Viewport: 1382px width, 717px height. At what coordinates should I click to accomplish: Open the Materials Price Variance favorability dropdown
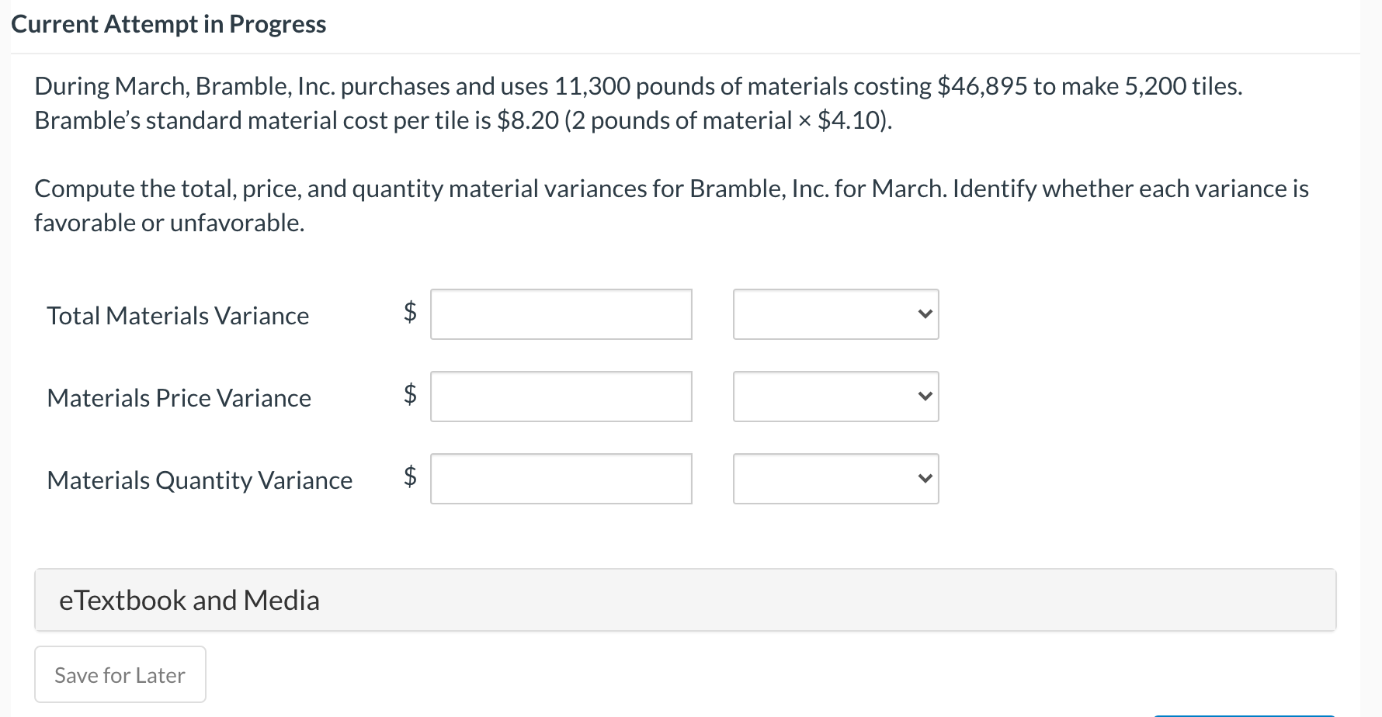point(835,397)
